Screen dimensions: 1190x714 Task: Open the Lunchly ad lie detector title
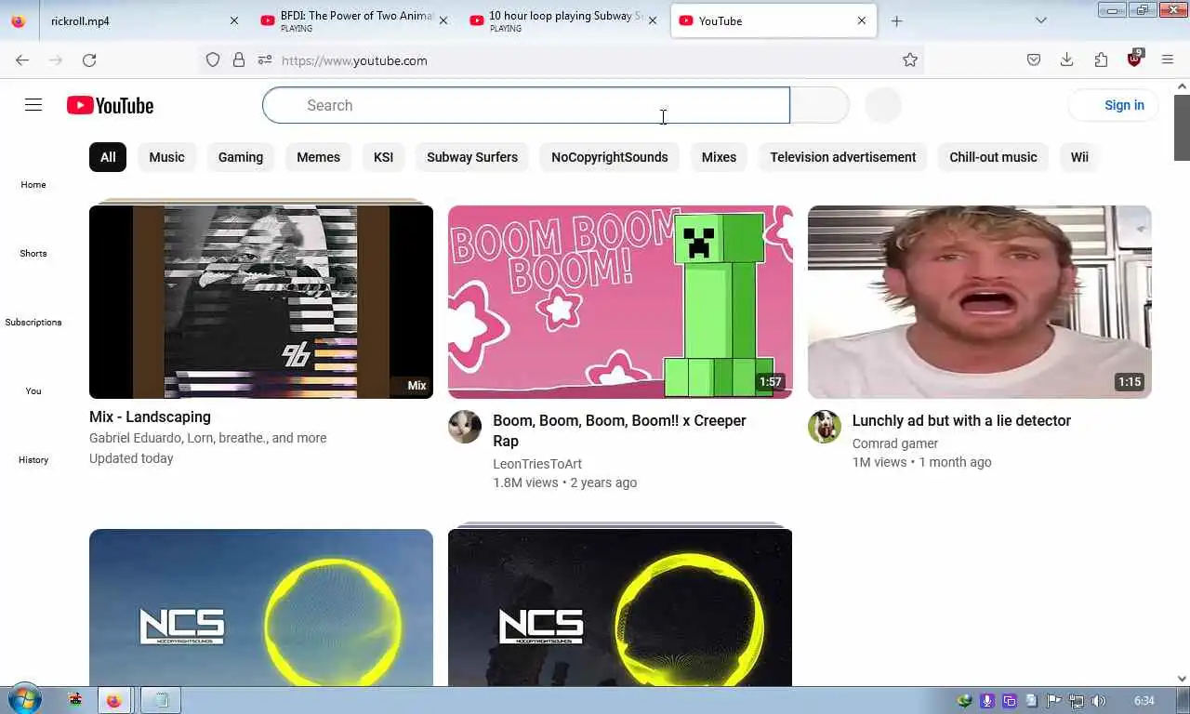click(x=961, y=420)
